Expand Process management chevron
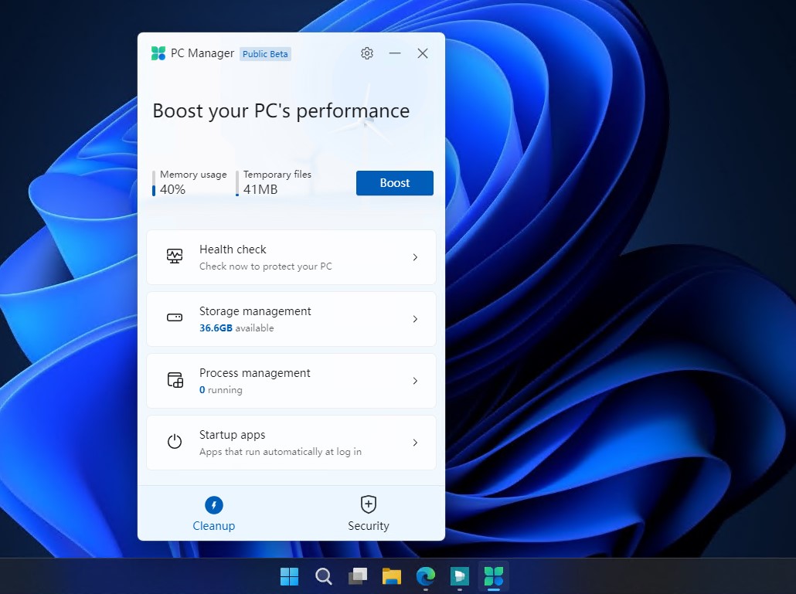This screenshot has width=796, height=594. [415, 381]
